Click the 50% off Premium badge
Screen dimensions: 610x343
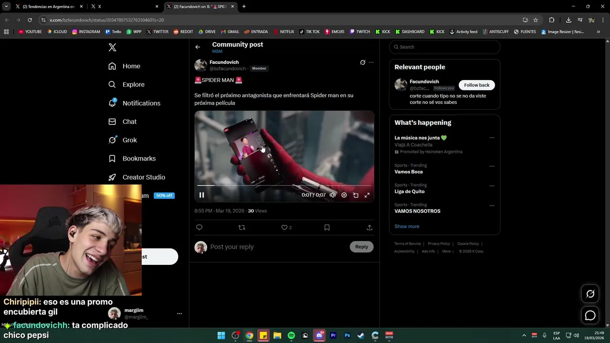coord(164,195)
